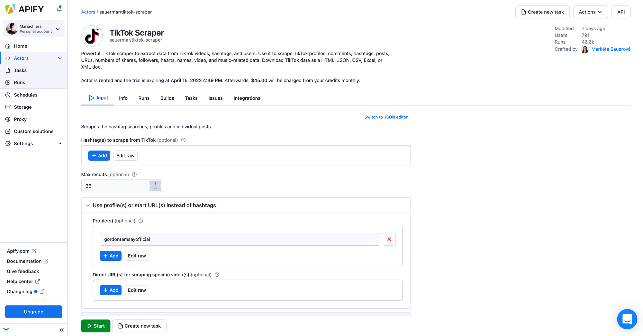The height and width of the screenshot is (336, 643).
Task: Increase Max results with plus stepper
Action: click(155, 183)
